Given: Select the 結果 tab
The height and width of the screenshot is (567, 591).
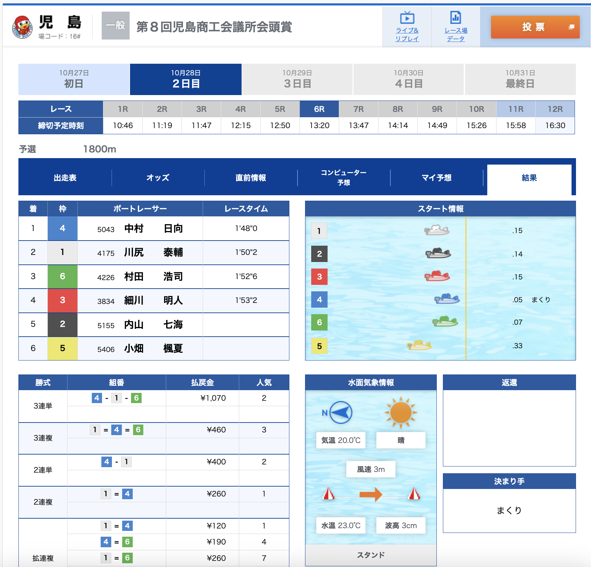Looking at the screenshot, I should [x=529, y=180].
